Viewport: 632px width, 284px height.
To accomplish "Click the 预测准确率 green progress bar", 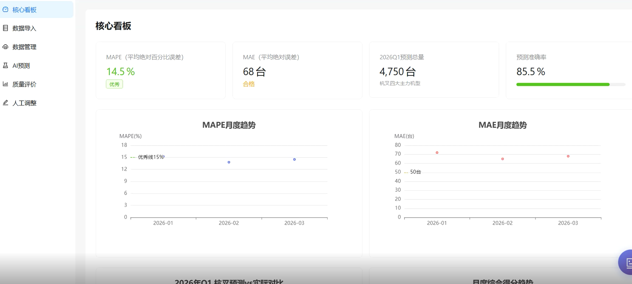I will tap(570, 84).
